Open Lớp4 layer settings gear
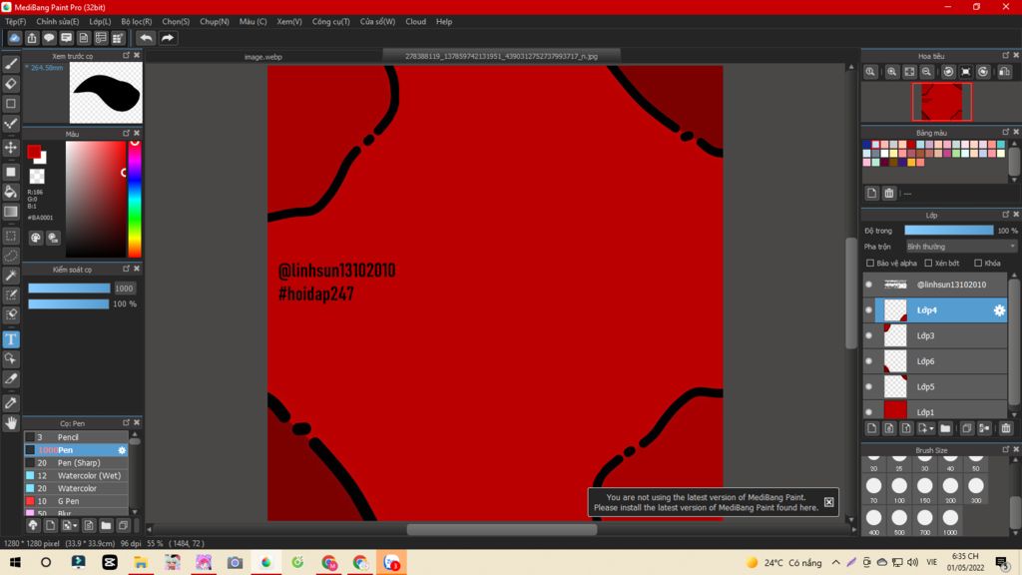This screenshot has width=1022, height=575. tap(998, 310)
